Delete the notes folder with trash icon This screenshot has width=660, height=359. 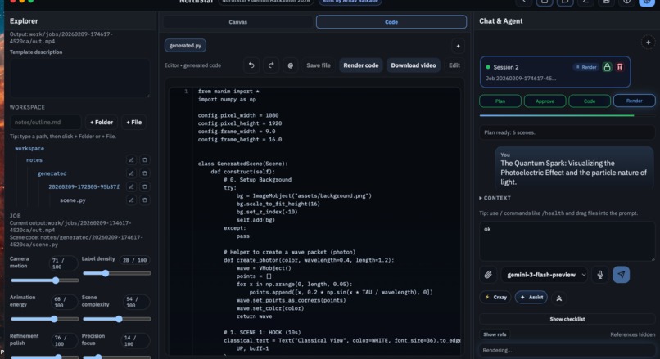[x=144, y=160]
